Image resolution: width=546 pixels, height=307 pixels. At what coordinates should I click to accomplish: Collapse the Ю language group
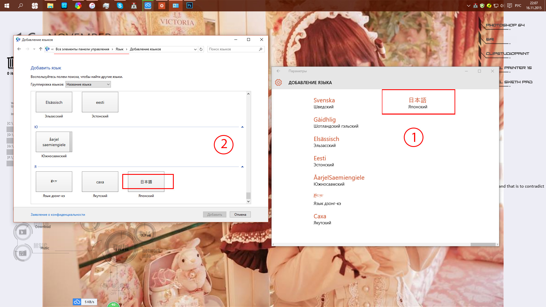pyautogui.click(x=242, y=127)
